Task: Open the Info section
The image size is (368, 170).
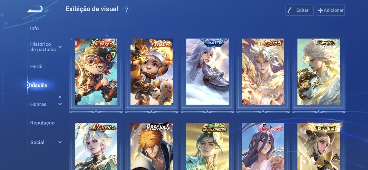Action: click(35, 28)
